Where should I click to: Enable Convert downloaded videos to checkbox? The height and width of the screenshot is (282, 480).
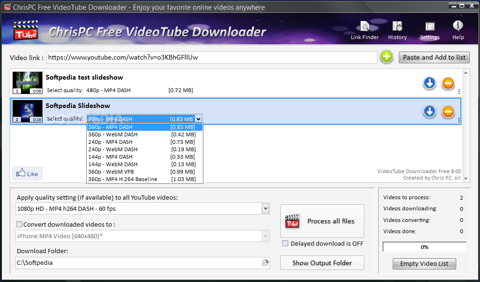19,224
